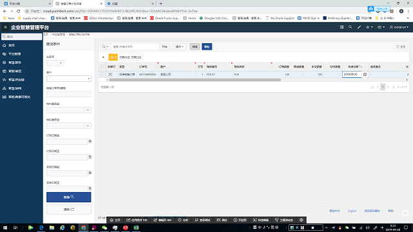Open Excel from the Windows taskbar
This screenshot has height=232, width=413.
click(136, 227)
